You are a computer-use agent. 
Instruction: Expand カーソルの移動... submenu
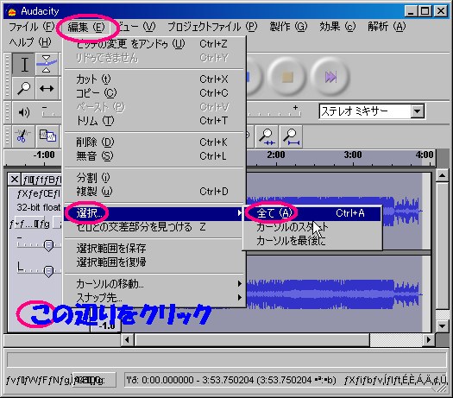click(154, 284)
